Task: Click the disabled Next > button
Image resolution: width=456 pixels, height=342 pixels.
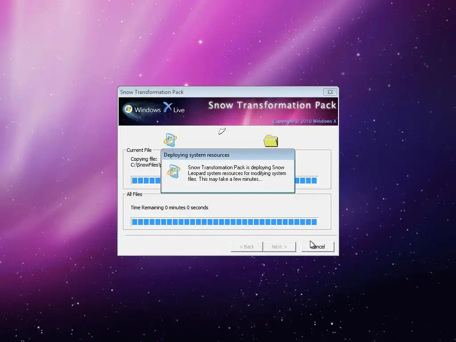Action: [279, 247]
